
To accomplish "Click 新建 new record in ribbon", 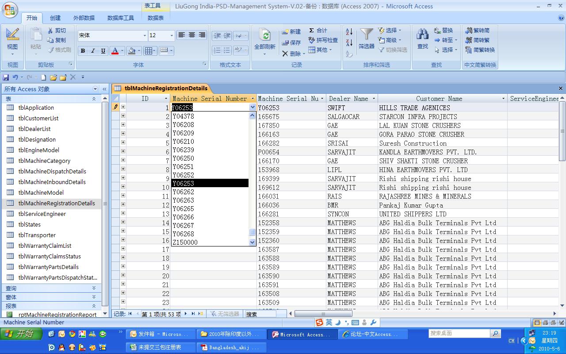I will coord(291,31).
